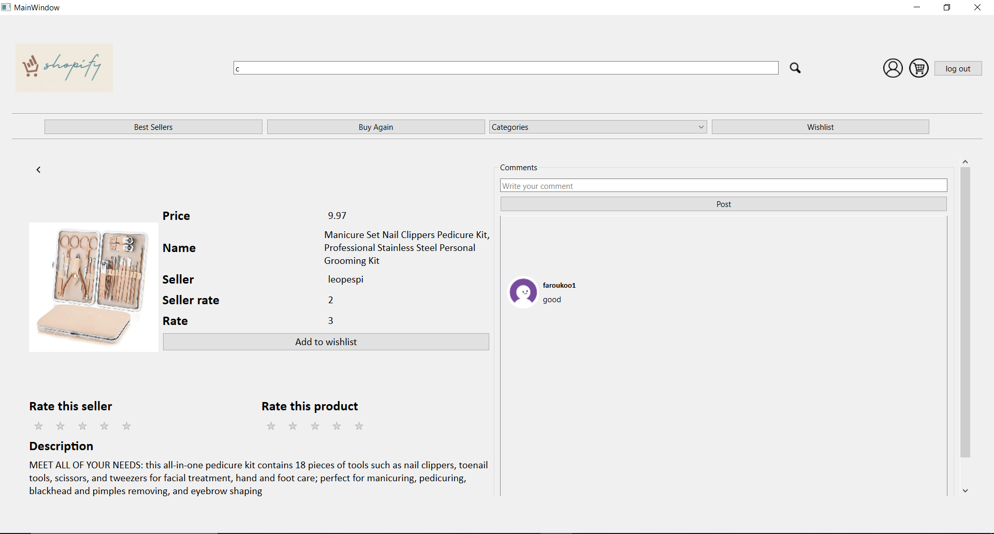Open the Buy Again section
Viewport: 994px width, 534px height.
point(376,127)
